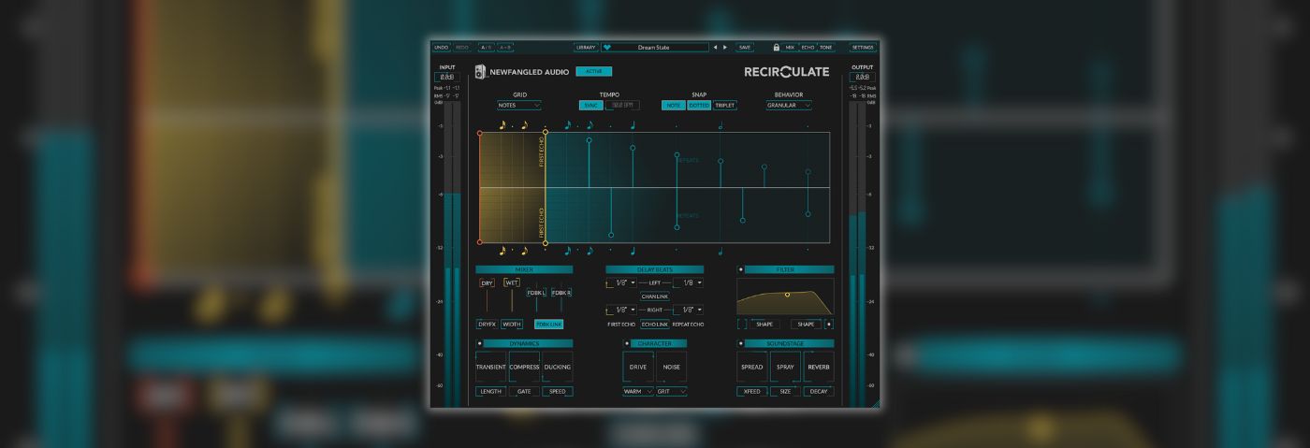Click the padlock lock icon
Viewport: 1310px width, 448px height.
pyautogui.click(x=776, y=47)
